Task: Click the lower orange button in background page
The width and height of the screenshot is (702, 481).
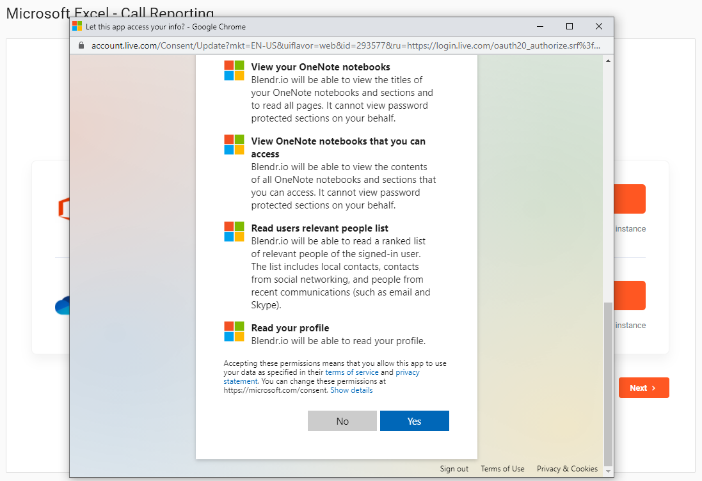Action: click(x=630, y=296)
